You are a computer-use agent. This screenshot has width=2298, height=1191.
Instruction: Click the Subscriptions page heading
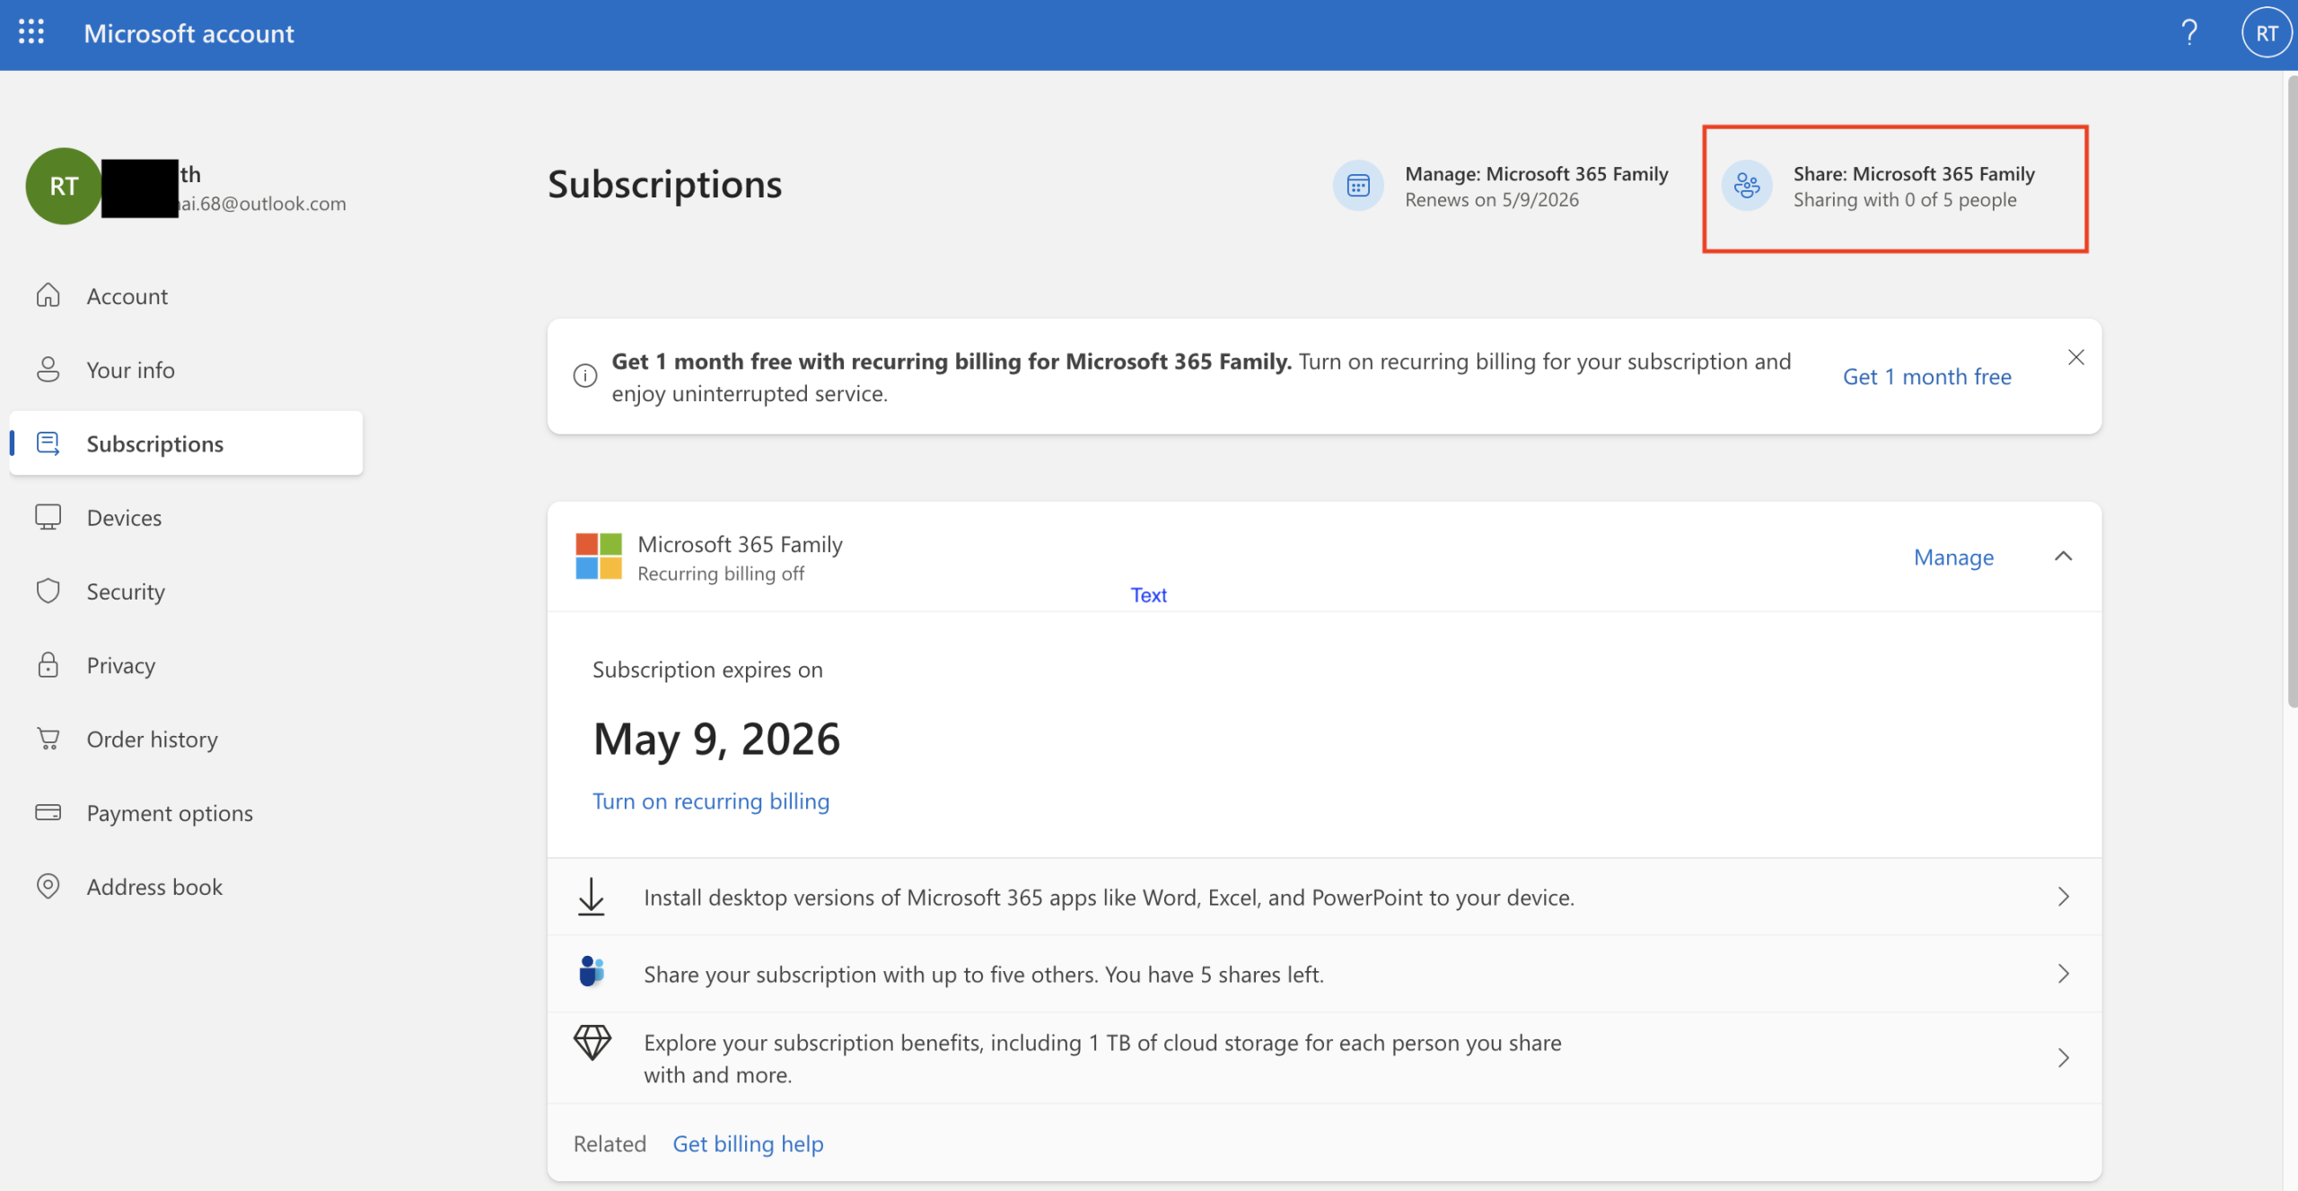[665, 184]
